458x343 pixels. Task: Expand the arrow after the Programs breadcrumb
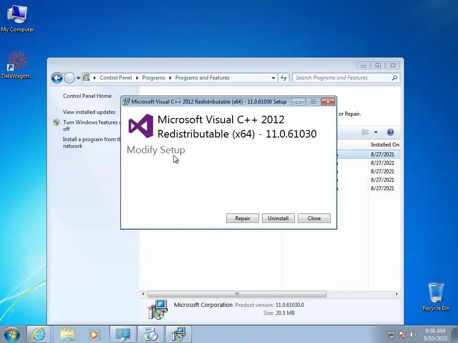pyautogui.click(x=170, y=78)
